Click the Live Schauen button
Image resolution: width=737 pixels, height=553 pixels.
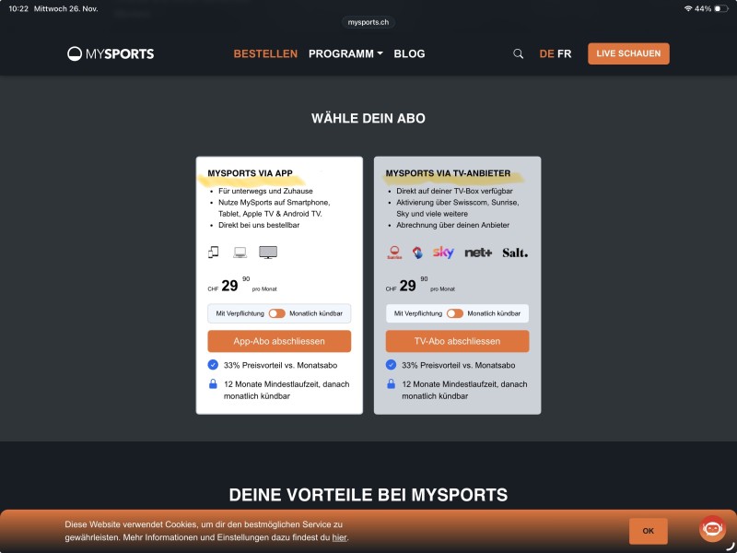click(628, 53)
